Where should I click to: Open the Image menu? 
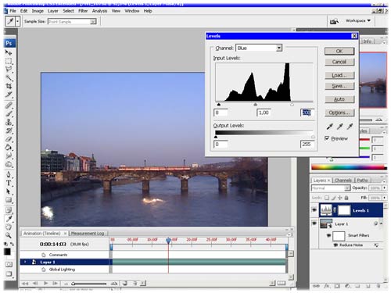[38, 11]
